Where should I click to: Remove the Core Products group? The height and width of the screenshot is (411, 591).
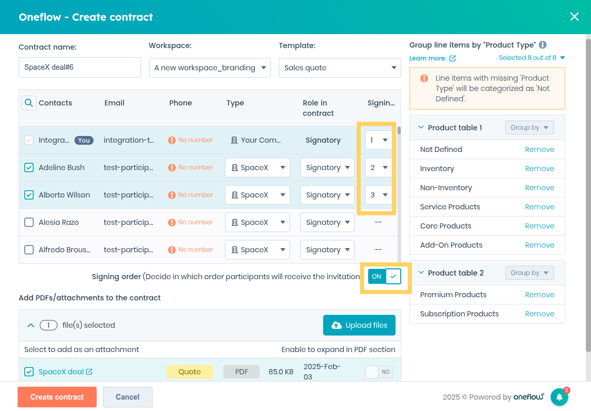point(539,226)
